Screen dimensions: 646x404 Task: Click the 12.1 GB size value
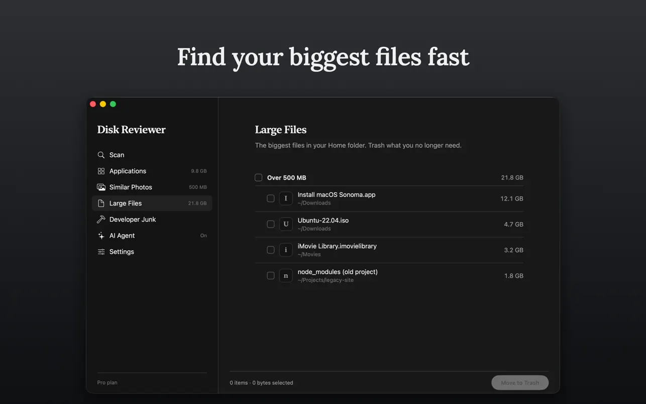[x=511, y=198]
